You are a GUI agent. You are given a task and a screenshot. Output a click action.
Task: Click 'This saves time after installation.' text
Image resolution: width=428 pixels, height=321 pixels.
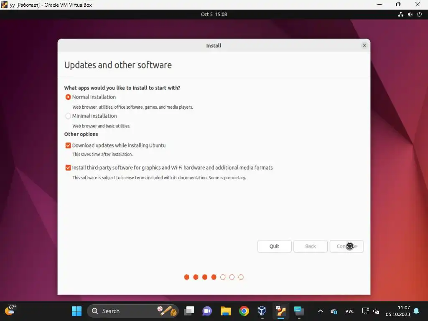[x=102, y=154]
